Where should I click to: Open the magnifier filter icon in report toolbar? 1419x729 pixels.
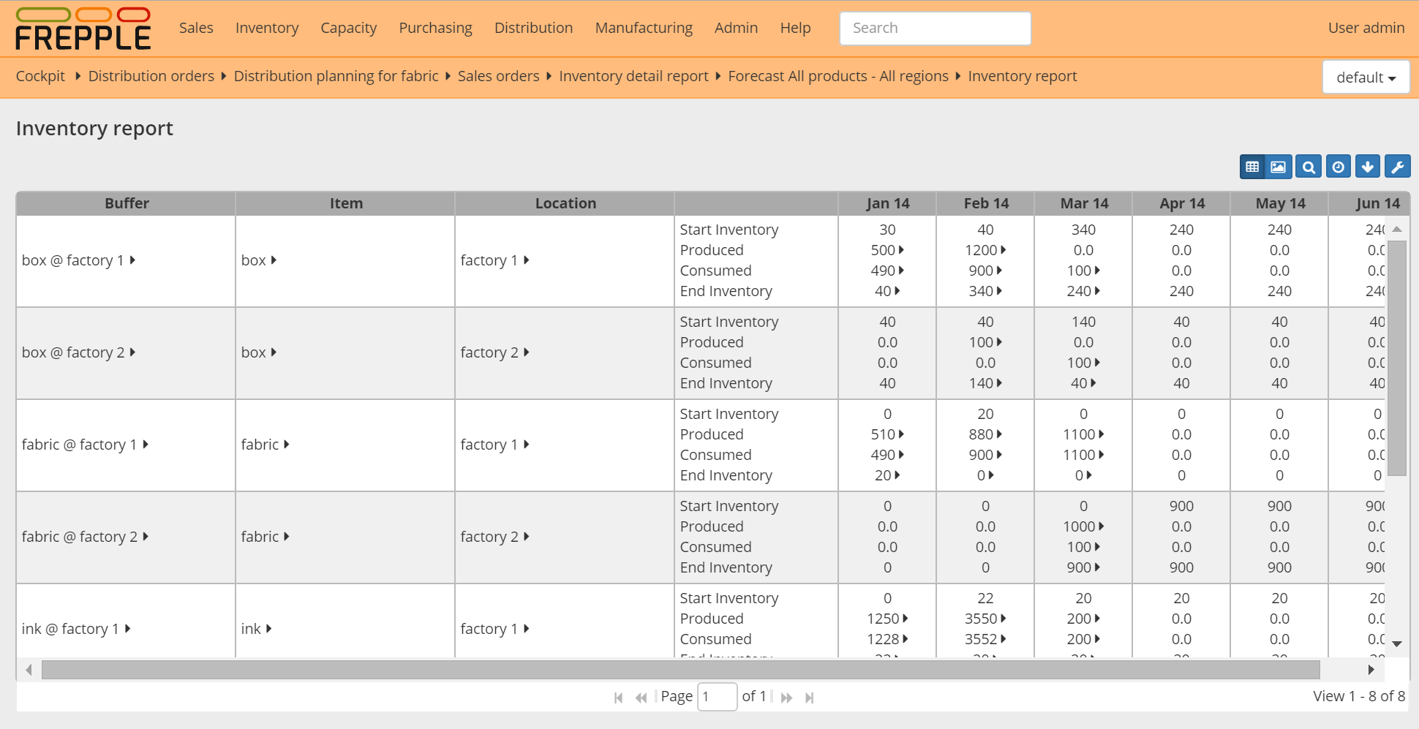pos(1309,167)
